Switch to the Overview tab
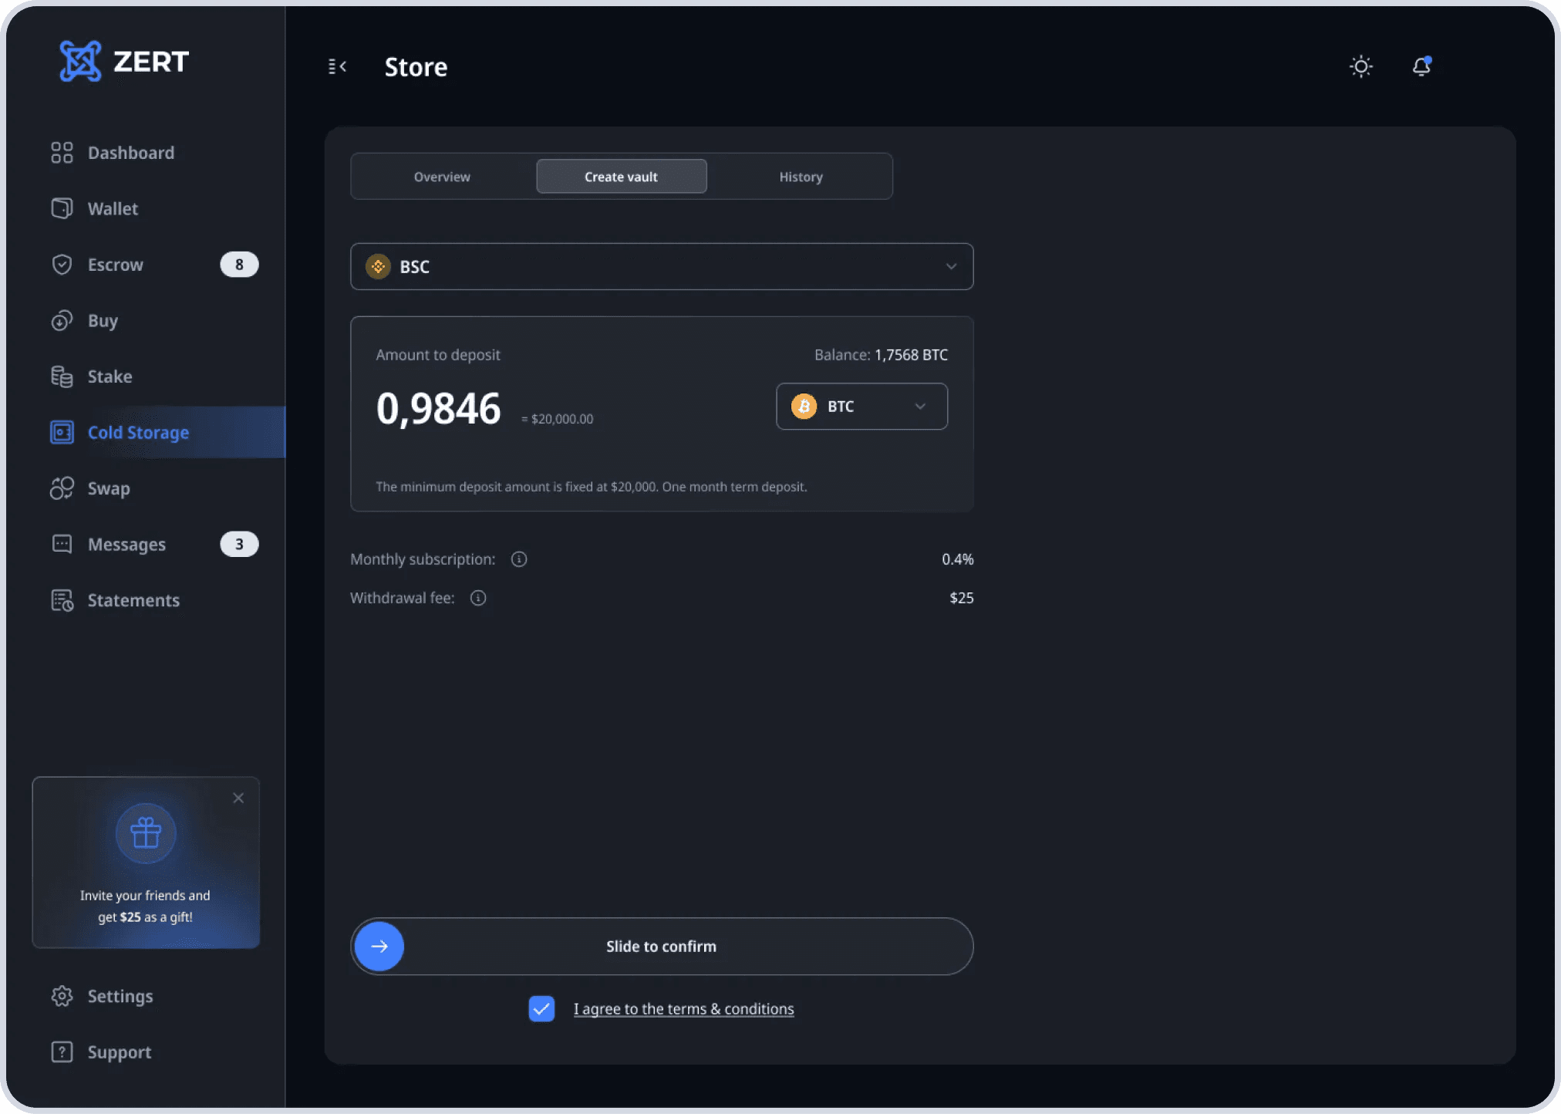The width and height of the screenshot is (1561, 1114). (442, 177)
